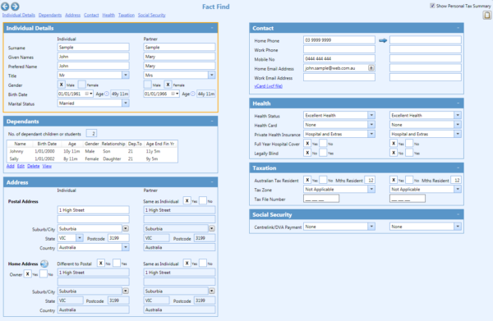The width and height of the screenshot is (493, 321).
Task: Open Marital Status dropdown
Action: (126, 103)
